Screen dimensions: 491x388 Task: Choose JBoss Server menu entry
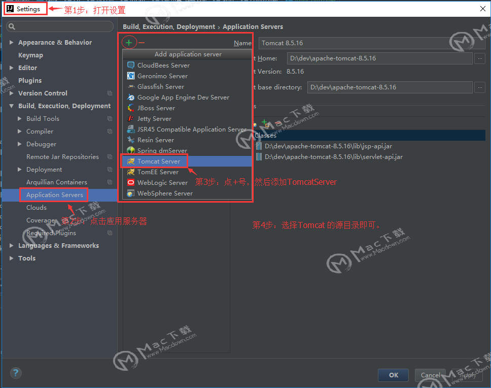pos(187,108)
